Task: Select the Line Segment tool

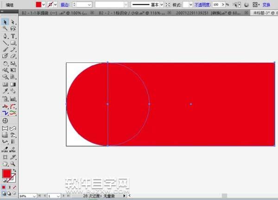Action: pos(5,43)
